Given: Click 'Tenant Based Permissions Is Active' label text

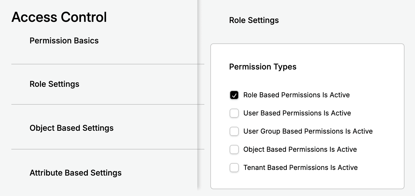Looking at the screenshot, I should pyautogui.click(x=300, y=168).
